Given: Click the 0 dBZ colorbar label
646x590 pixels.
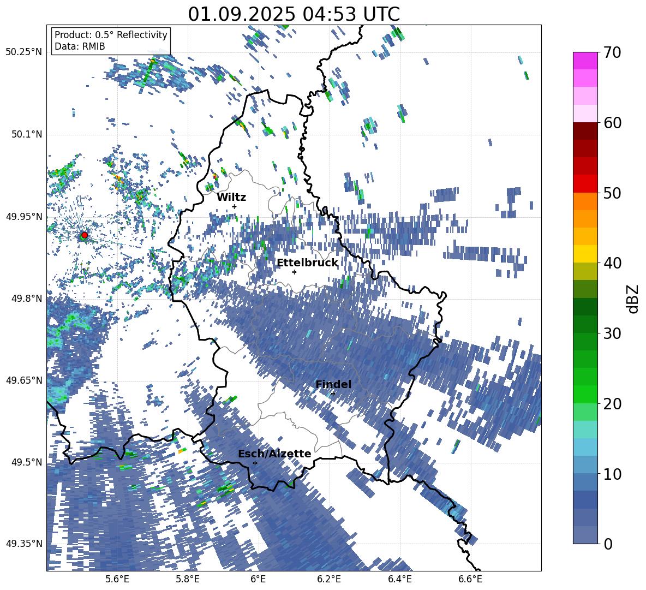Looking at the screenshot, I should pyautogui.click(x=608, y=544).
